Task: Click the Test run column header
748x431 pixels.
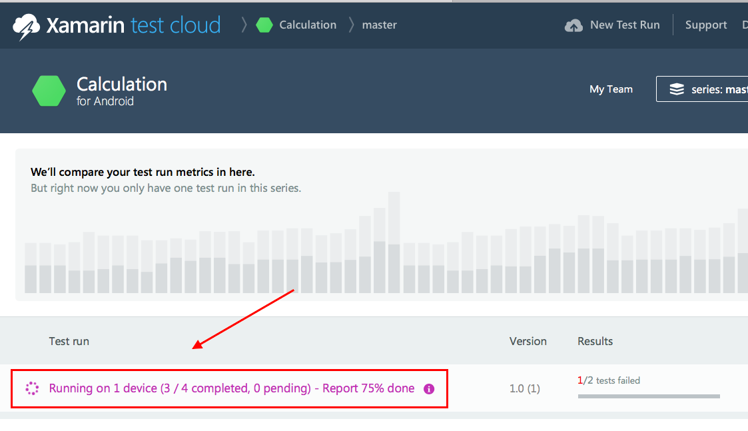Action: (69, 341)
